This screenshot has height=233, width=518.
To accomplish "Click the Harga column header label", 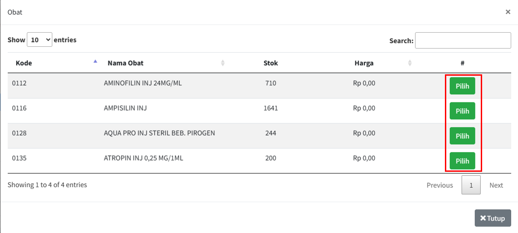I will 364,63.
